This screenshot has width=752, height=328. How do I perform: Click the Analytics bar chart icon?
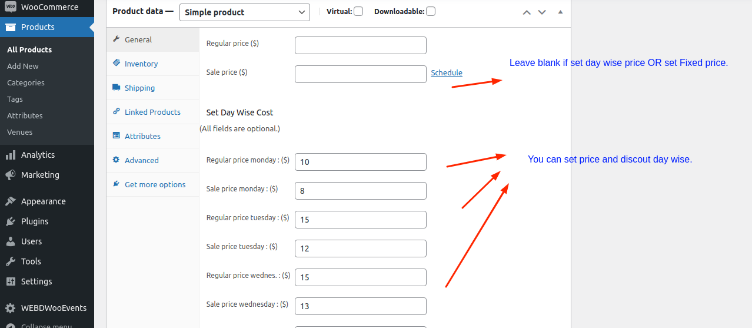tap(11, 155)
